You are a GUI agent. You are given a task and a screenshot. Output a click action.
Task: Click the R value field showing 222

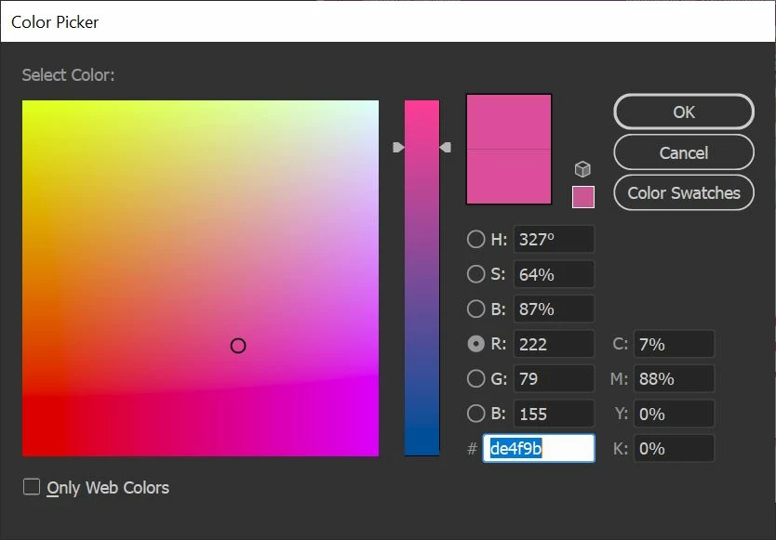click(554, 344)
